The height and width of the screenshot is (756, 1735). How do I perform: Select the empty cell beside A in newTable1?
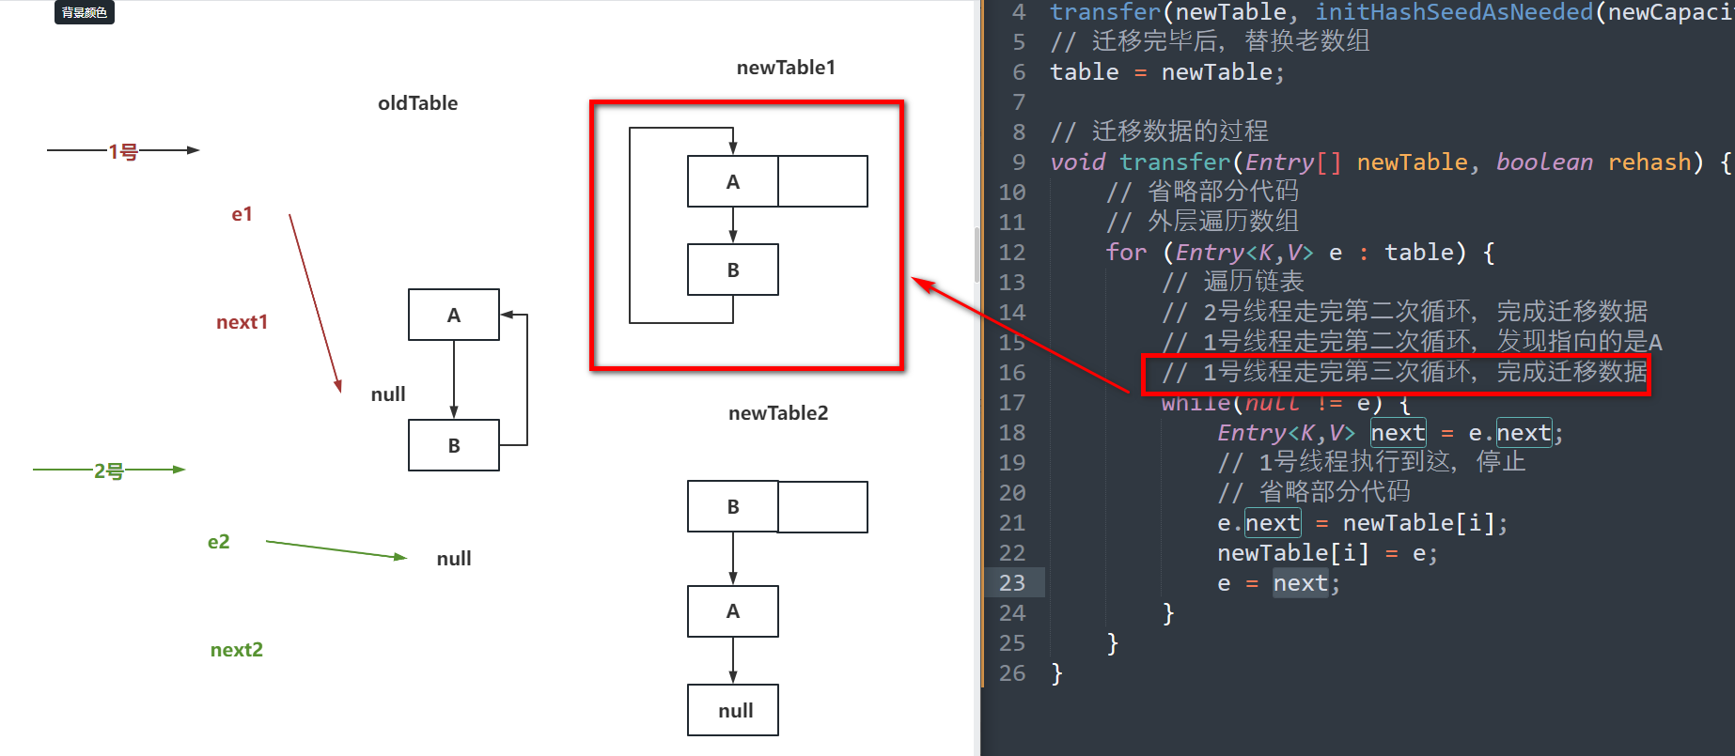[x=822, y=181]
